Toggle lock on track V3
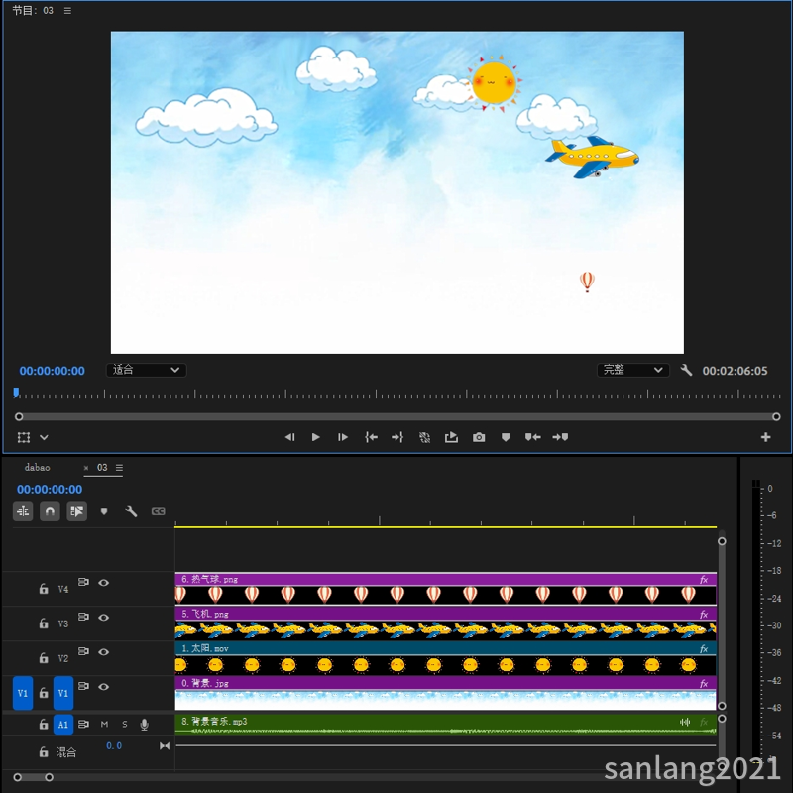Screen dimensions: 793x793 coord(44,623)
